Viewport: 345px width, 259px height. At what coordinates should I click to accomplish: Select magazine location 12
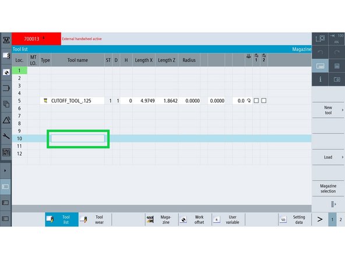[19, 154]
